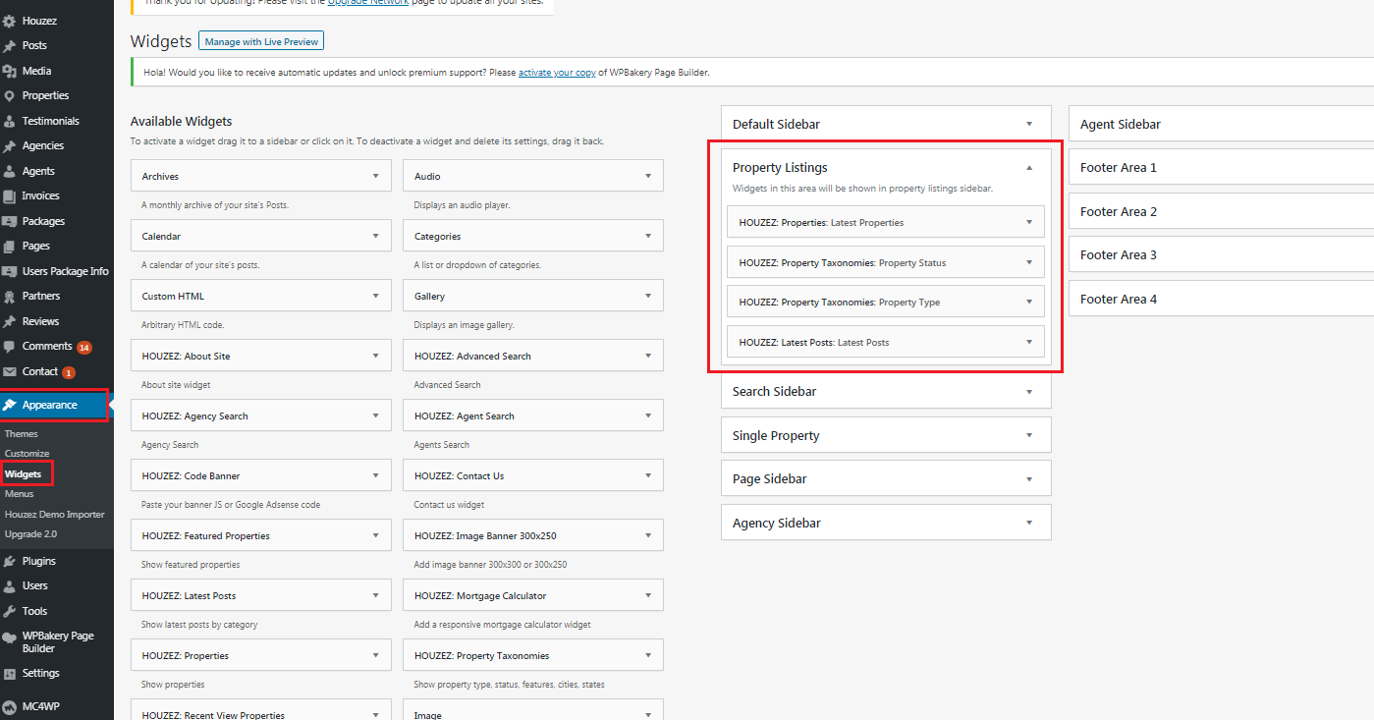This screenshot has height=720, width=1374.
Task: Click the Properties location pin icon
Action: pos(9,96)
